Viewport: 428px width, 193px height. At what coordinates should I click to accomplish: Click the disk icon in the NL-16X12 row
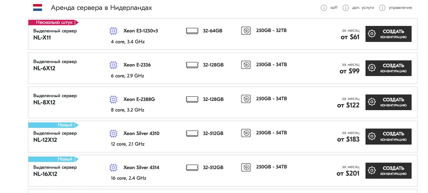point(246,167)
